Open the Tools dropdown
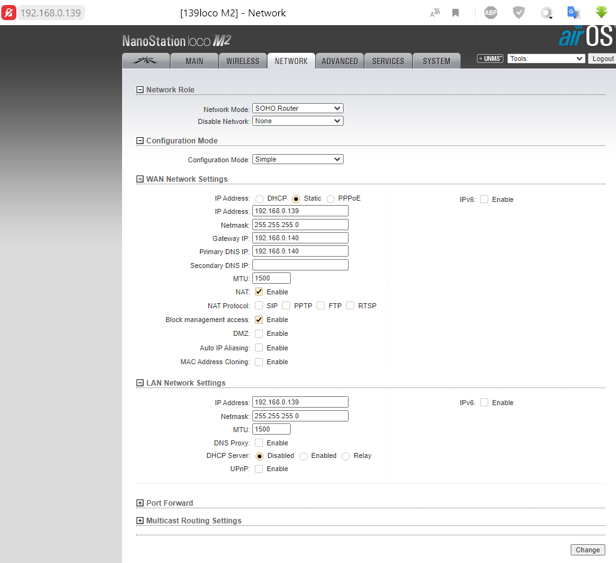This screenshot has height=563, width=616. coord(546,59)
